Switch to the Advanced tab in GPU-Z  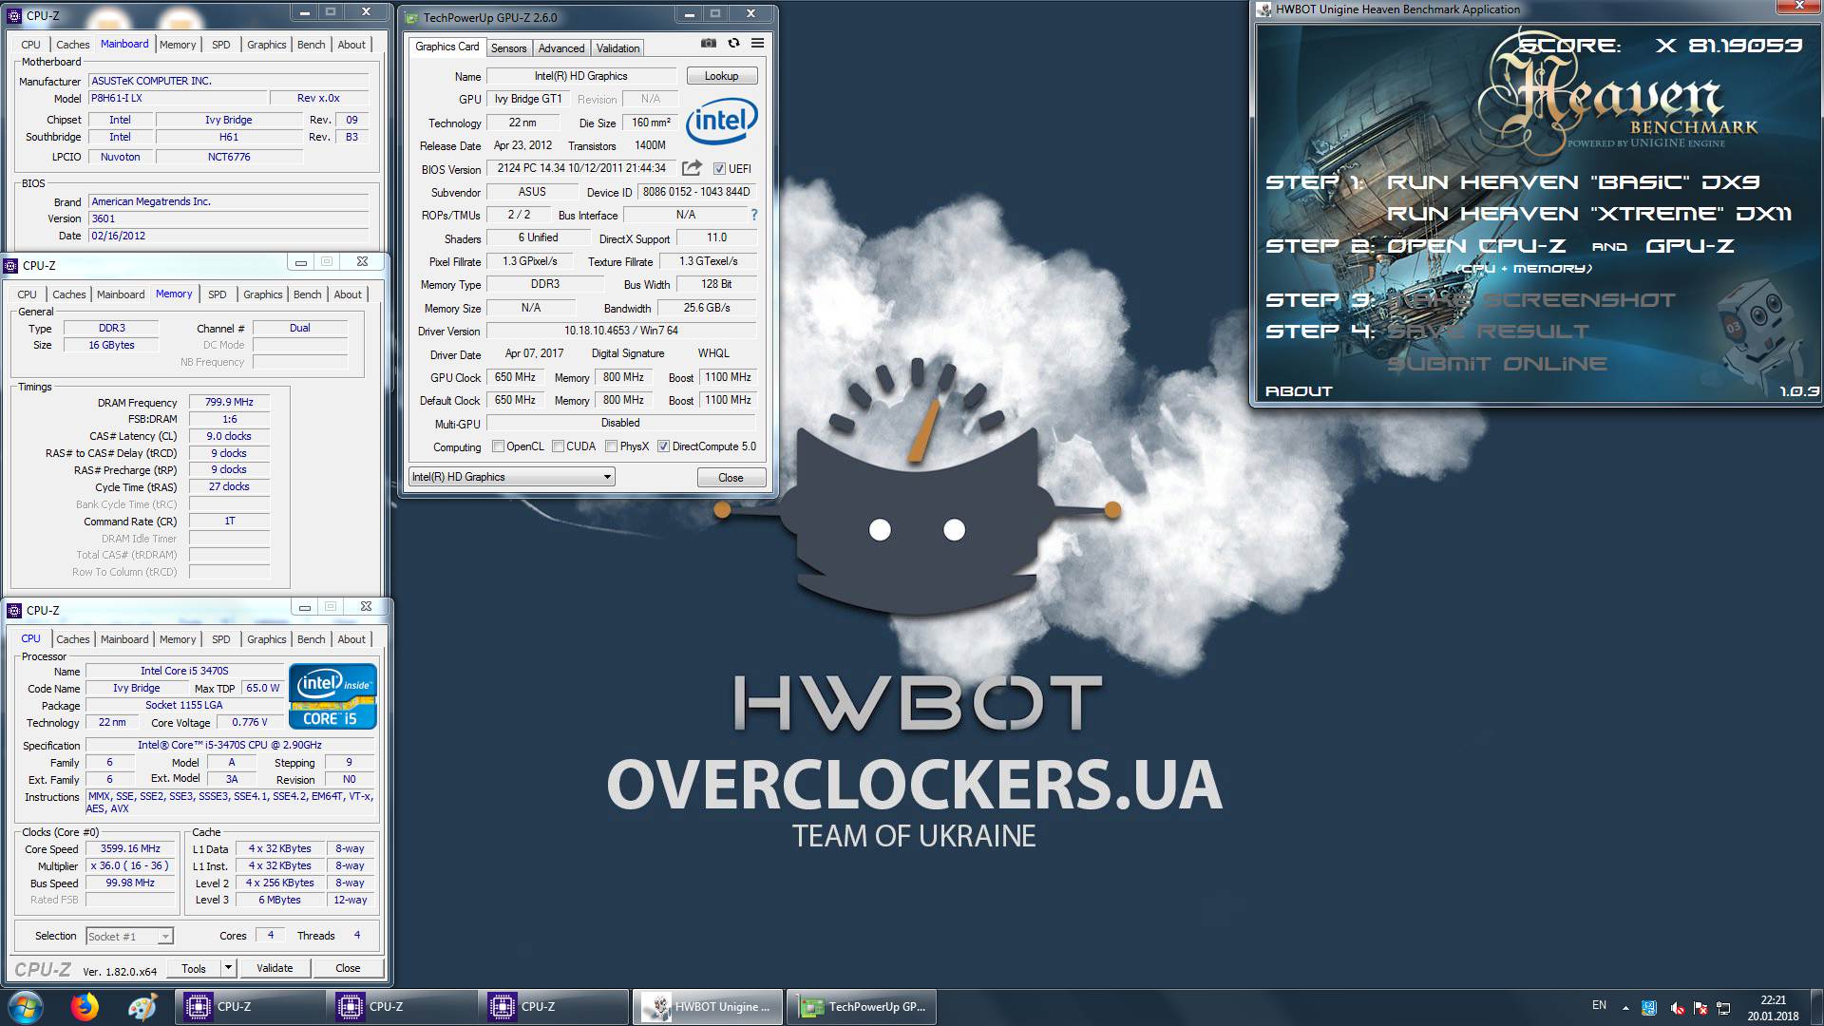[561, 48]
